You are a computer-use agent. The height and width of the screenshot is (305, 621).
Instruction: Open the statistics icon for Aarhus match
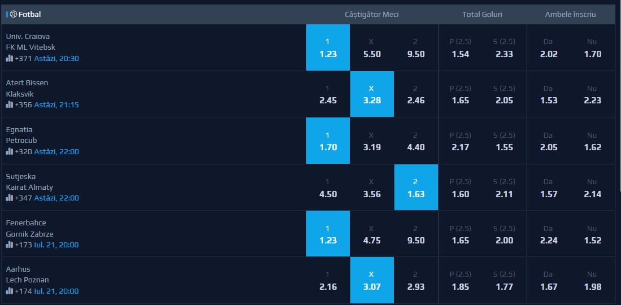pyautogui.click(x=10, y=291)
